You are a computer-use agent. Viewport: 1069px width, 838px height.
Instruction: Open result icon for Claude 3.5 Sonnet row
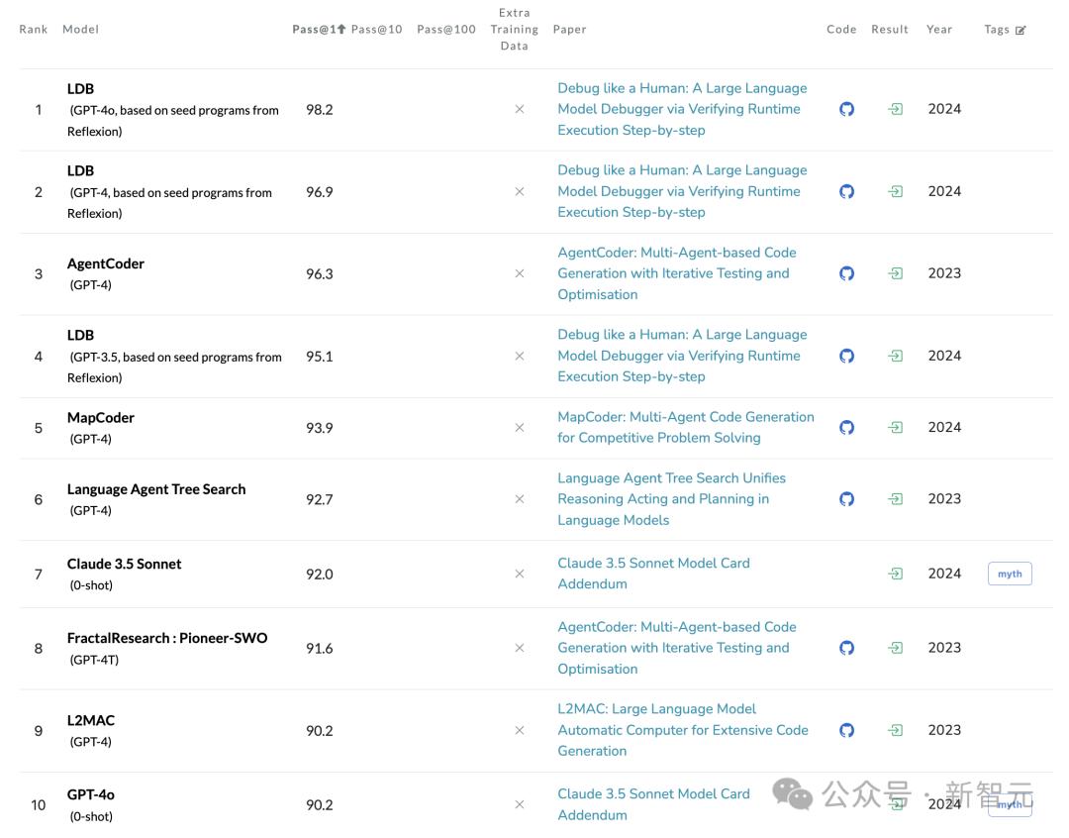(895, 574)
